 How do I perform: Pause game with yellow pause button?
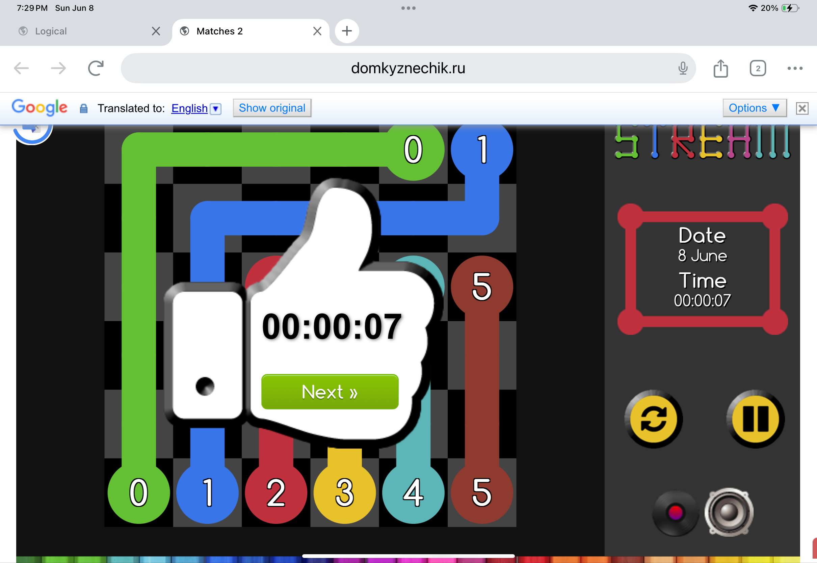click(x=755, y=419)
